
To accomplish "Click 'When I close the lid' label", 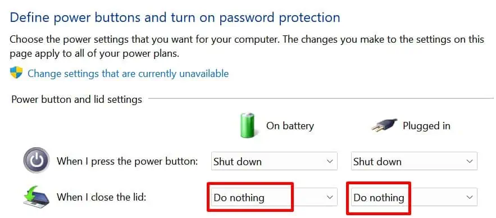I will (x=101, y=197).
